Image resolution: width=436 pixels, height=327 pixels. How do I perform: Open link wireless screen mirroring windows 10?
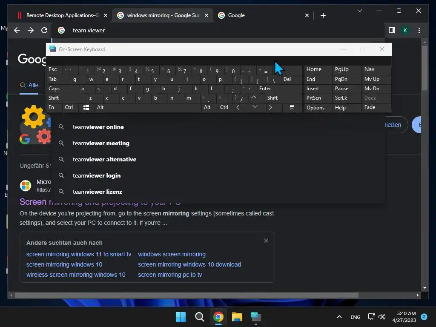(76, 275)
